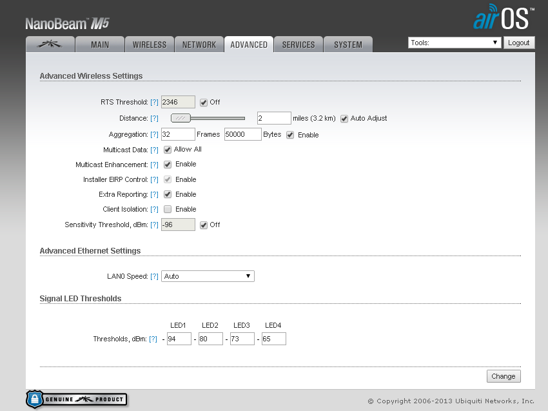Image resolution: width=548 pixels, height=411 pixels.
Task: Click the Distance miles input field
Action: tap(274, 118)
